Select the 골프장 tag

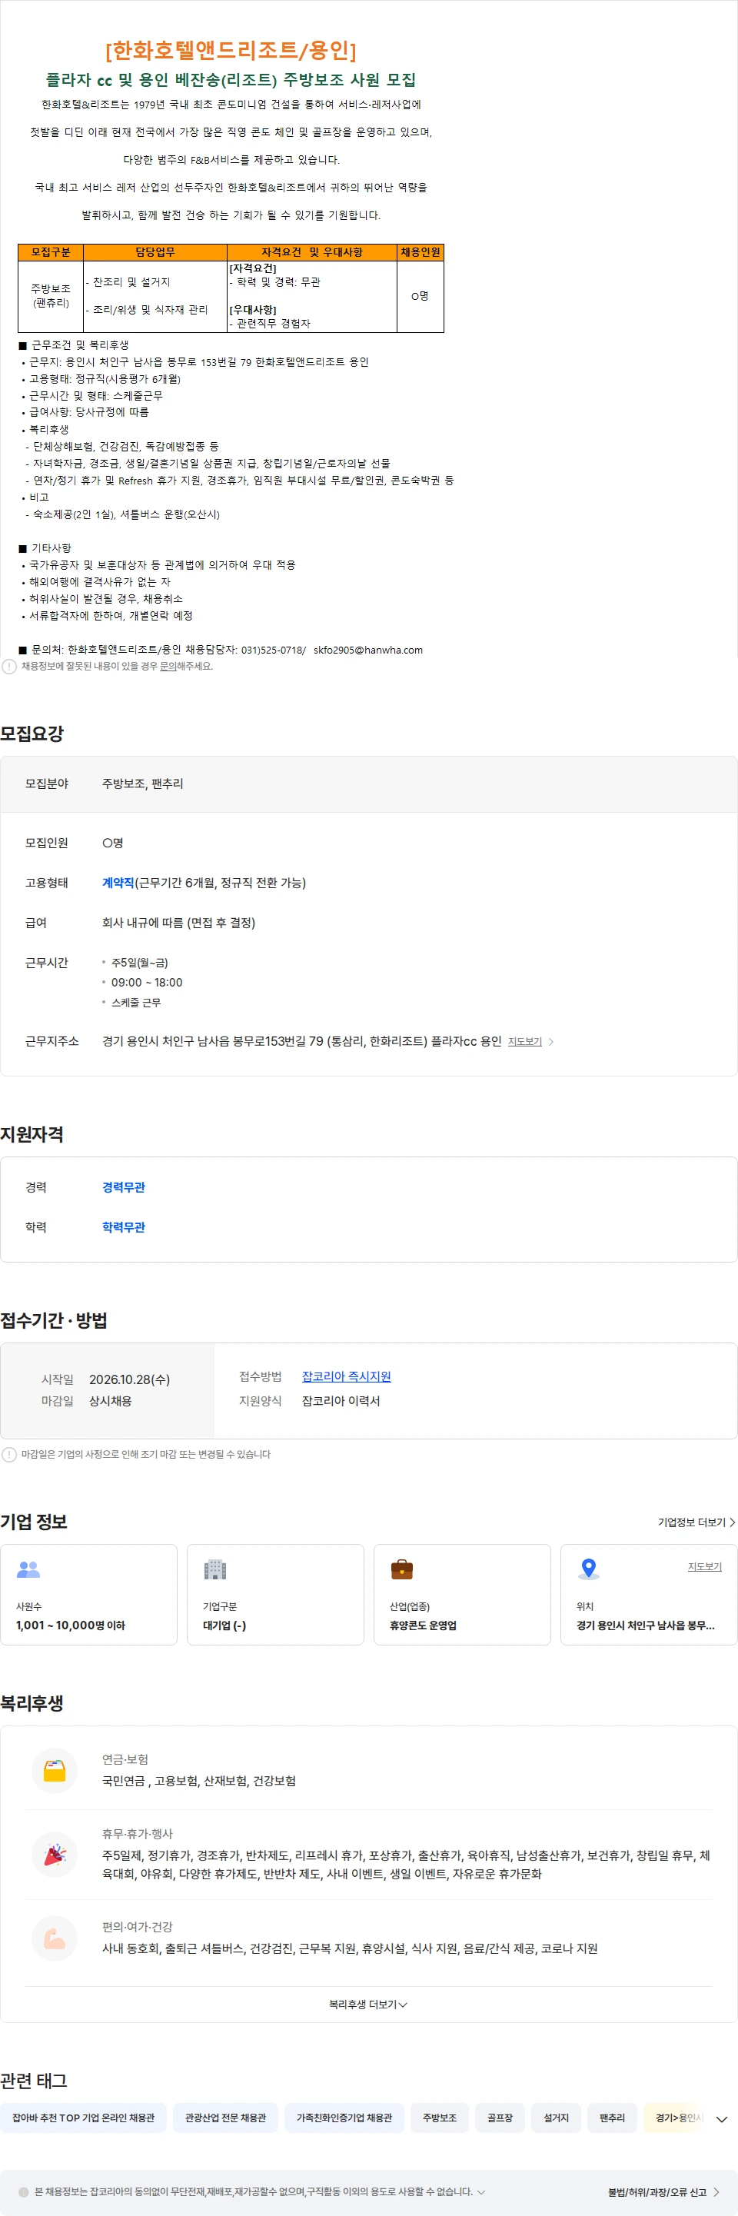pyautogui.click(x=500, y=2118)
